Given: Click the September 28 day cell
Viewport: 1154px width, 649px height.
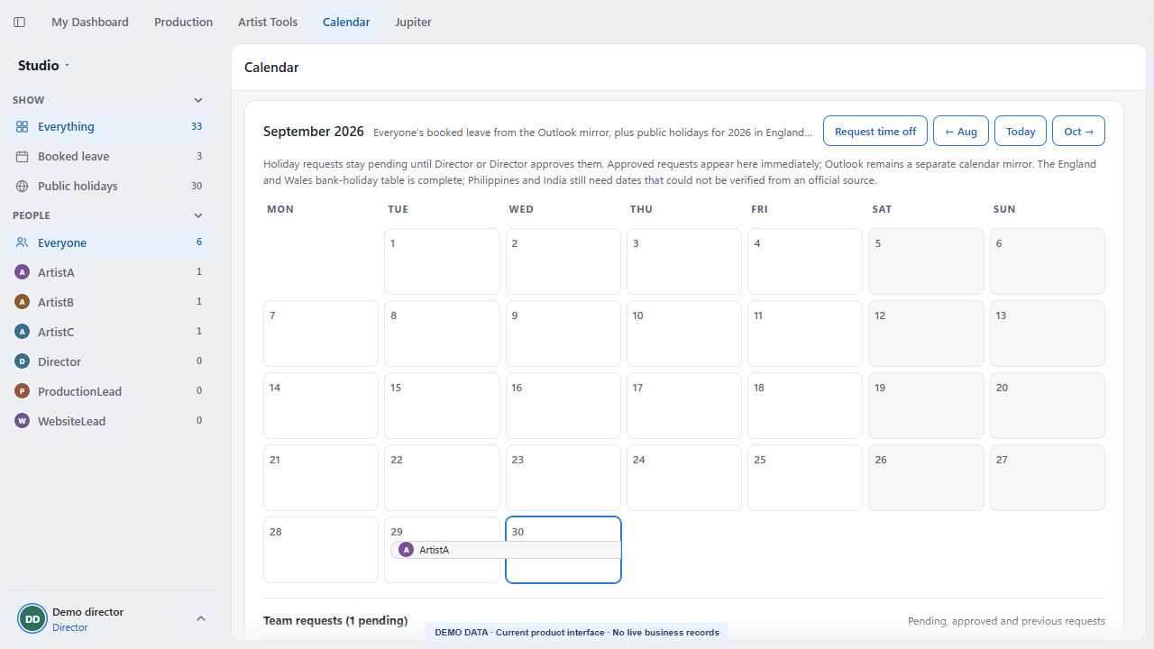Looking at the screenshot, I should (x=321, y=550).
